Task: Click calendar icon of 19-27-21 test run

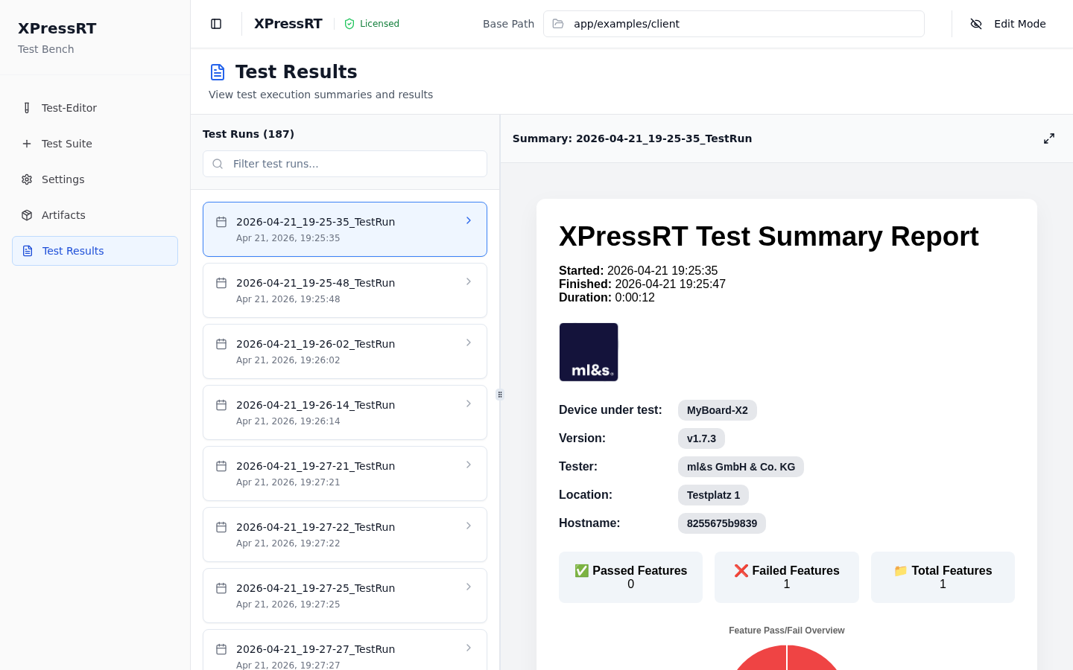Action: [x=221, y=466]
